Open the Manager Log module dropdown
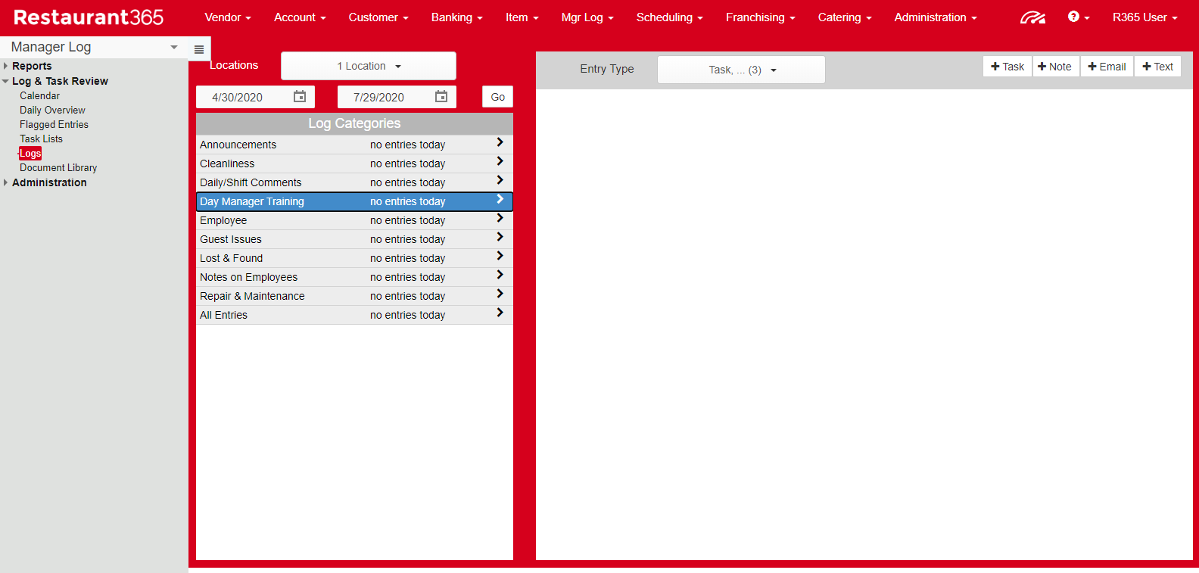The image size is (1199, 573). (x=94, y=47)
